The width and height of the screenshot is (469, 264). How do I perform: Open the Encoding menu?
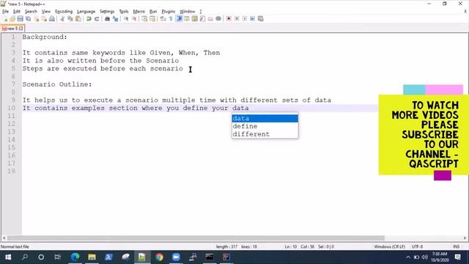tap(64, 12)
